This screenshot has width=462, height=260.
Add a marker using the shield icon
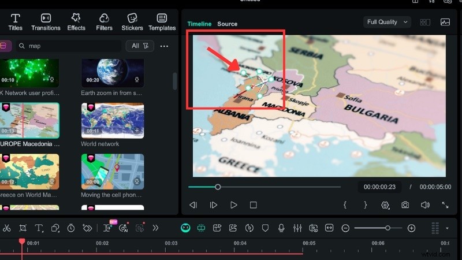pyautogui.click(x=265, y=228)
